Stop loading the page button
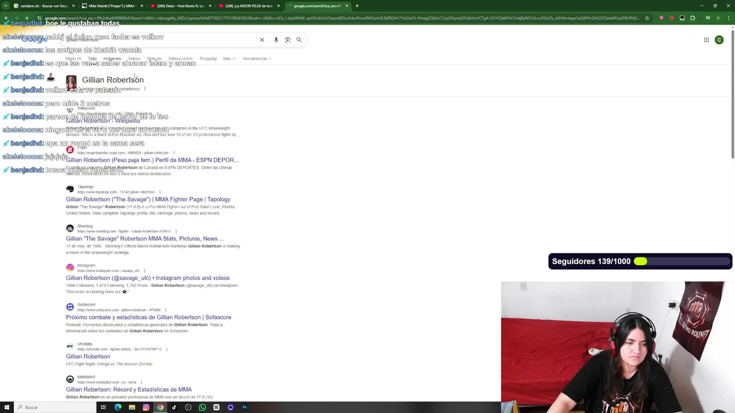The image size is (735, 413). pyautogui.click(x=26, y=18)
